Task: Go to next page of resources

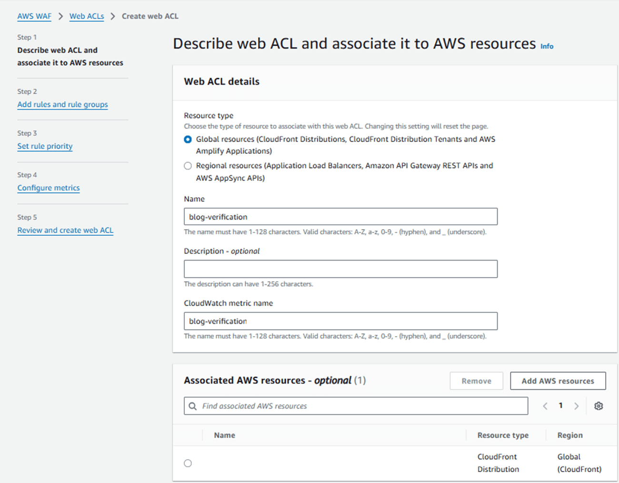Action: (576, 406)
